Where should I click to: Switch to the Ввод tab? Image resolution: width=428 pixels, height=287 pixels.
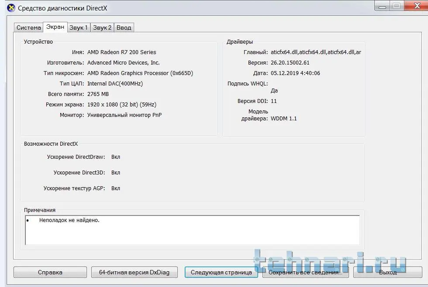pyautogui.click(x=124, y=27)
